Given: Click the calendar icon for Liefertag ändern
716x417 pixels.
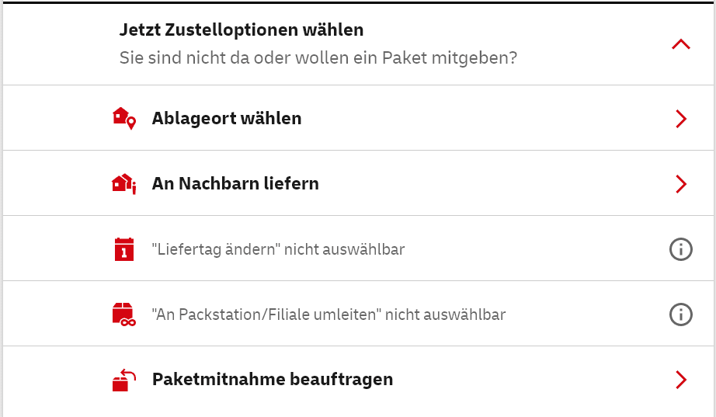Looking at the screenshot, I should click(x=123, y=249).
